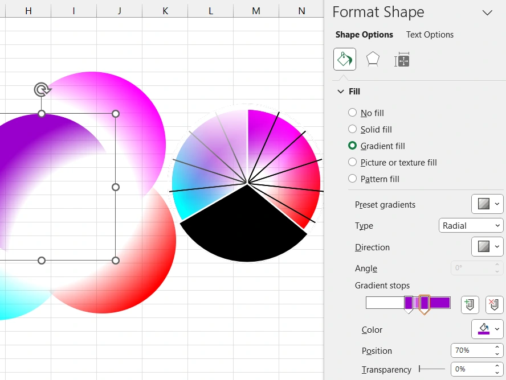Switch to the Text Options tab
The image size is (506, 380).
coord(429,35)
